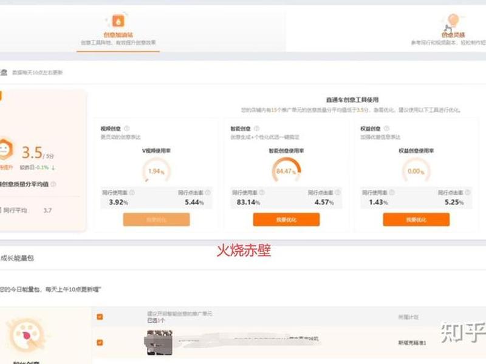This screenshot has width=486, height=364.
Task: Click 我要优化 under 权益创意
Action: [x=416, y=220]
